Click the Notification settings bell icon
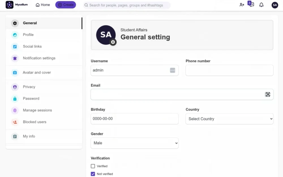Viewport: 283px width, 177px height. pyautogui.click(x=15, y=58)
